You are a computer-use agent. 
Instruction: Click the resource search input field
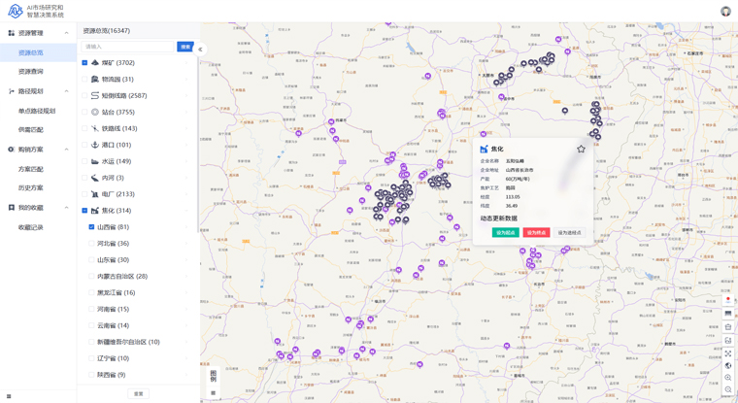[128, 47]
